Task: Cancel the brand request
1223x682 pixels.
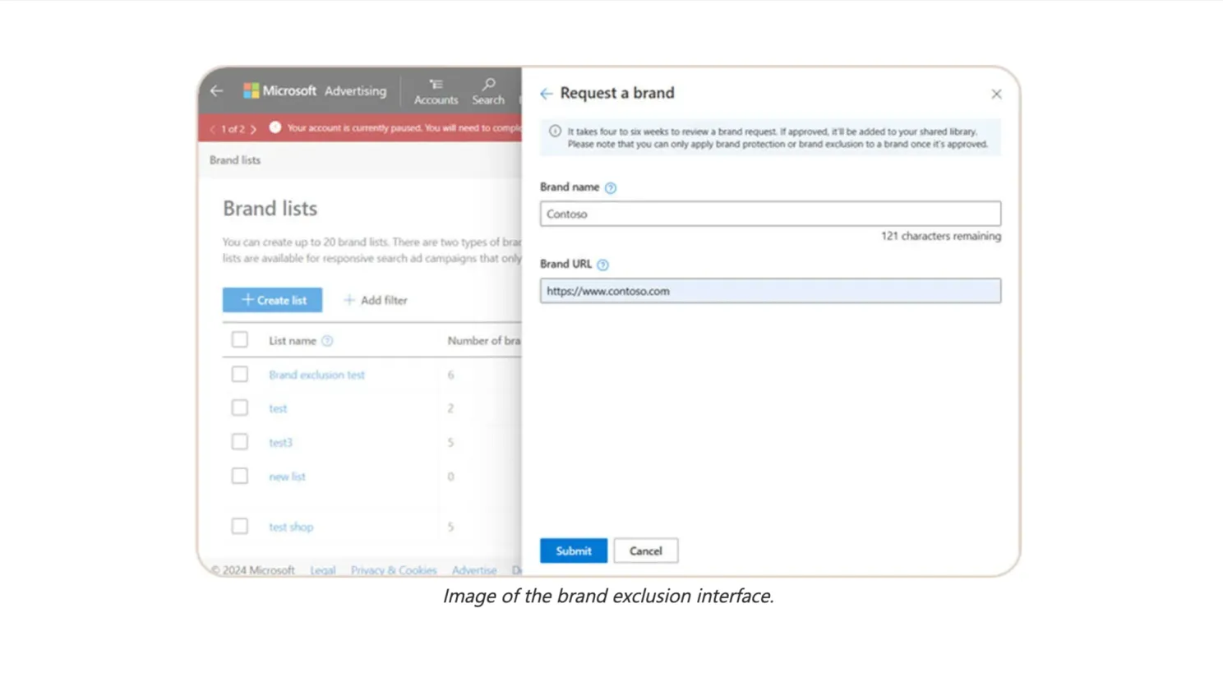Action: tap(646, 551)
